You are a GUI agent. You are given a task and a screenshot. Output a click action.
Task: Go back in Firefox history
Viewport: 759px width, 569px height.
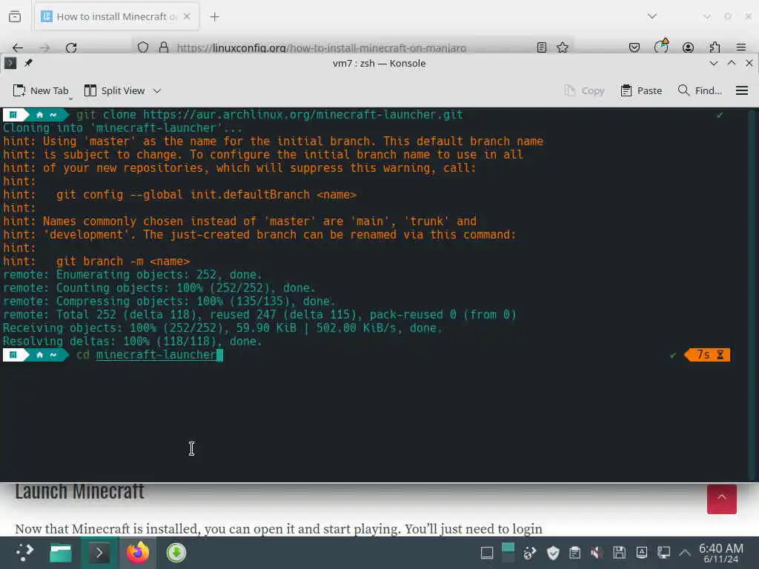click(x=18, y=47)
